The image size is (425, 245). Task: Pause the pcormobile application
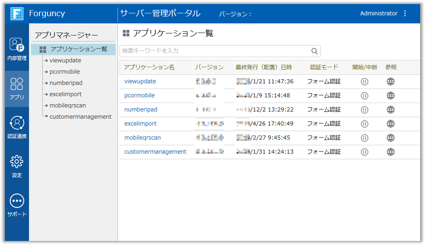pyautogui.click(x=365, y=96)
